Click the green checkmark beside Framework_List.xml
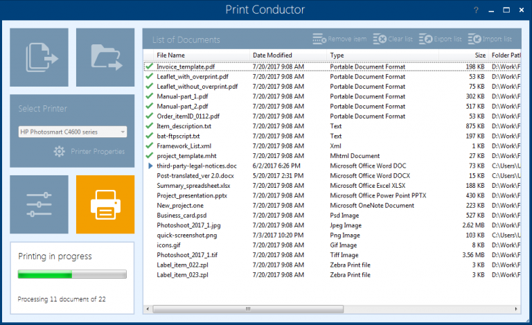 click(x=150, y=146)
